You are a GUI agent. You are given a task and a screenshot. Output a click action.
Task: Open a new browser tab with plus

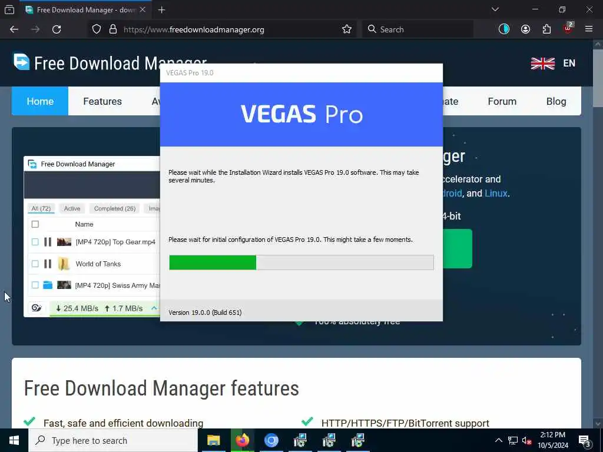161,10
